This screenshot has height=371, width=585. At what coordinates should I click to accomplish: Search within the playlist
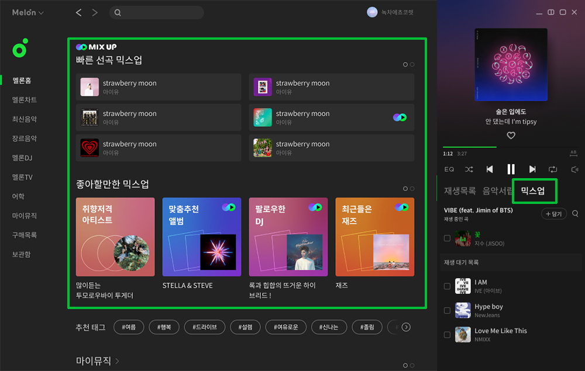coord(575,213)
